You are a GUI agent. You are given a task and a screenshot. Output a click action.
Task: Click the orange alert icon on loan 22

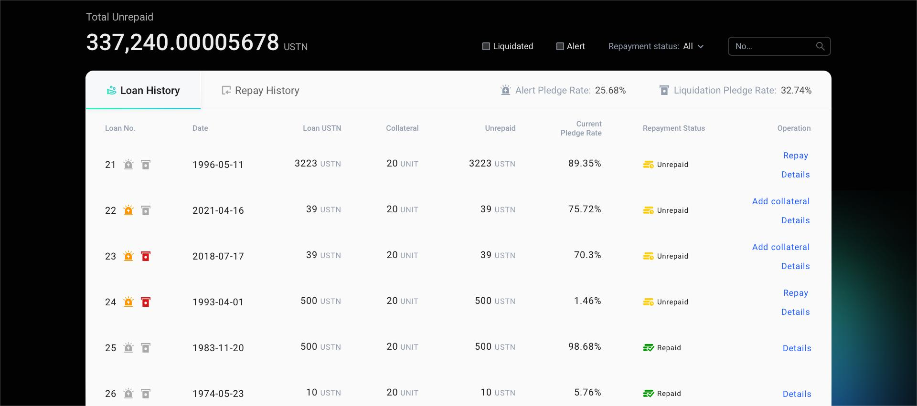tap(128, 210)
